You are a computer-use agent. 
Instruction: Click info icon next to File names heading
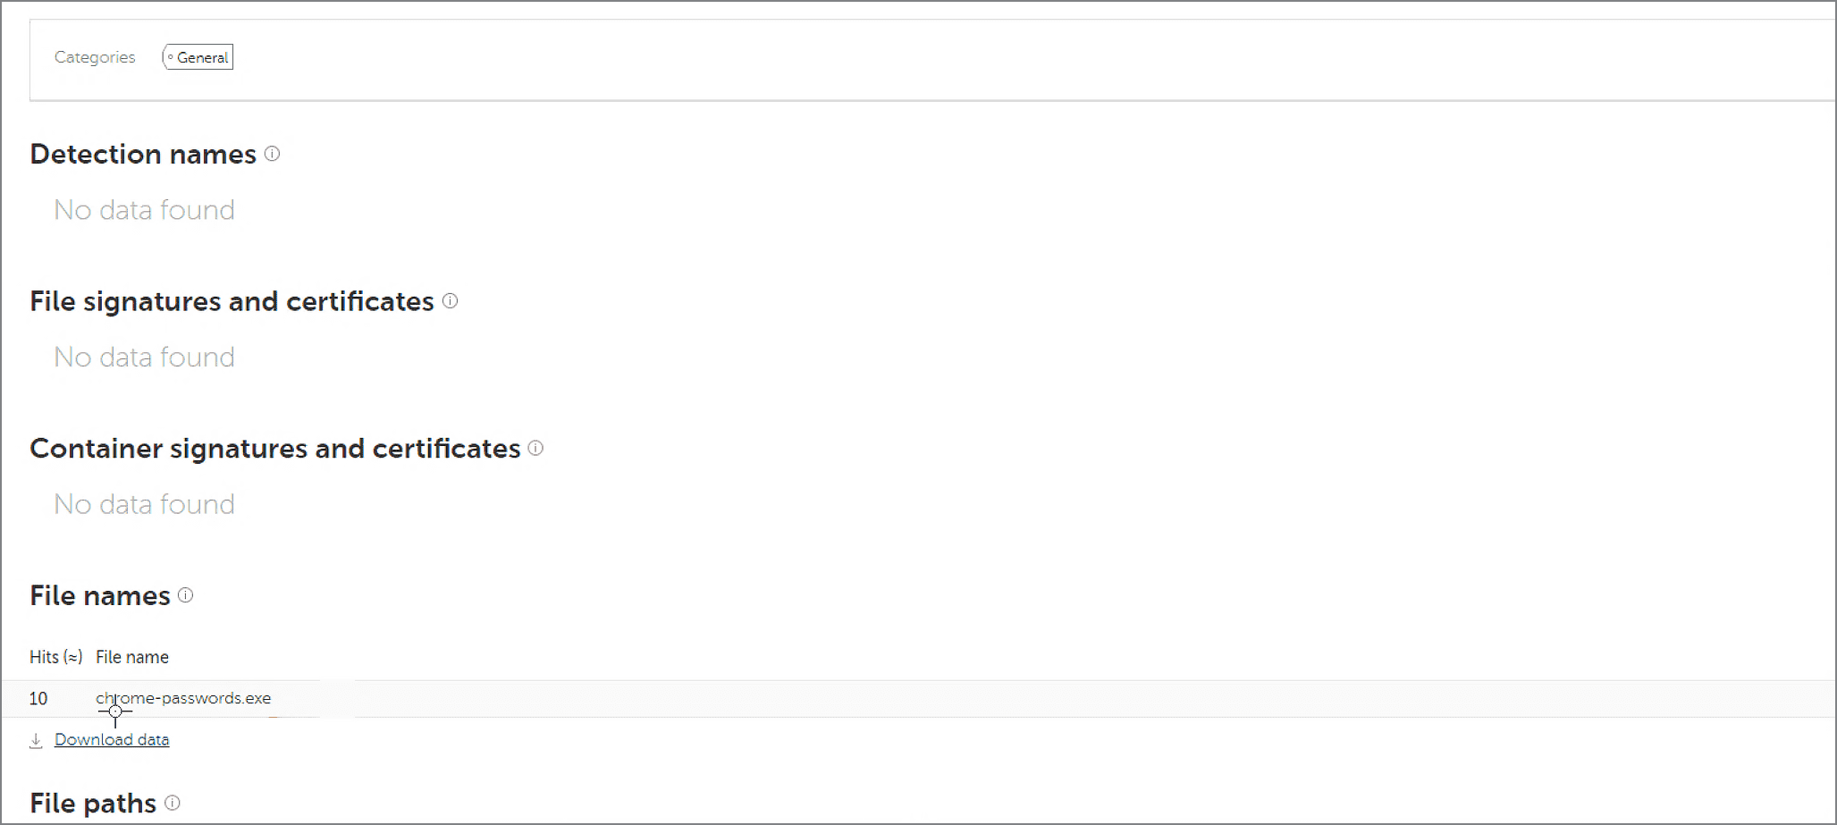[x=186, y=595]
